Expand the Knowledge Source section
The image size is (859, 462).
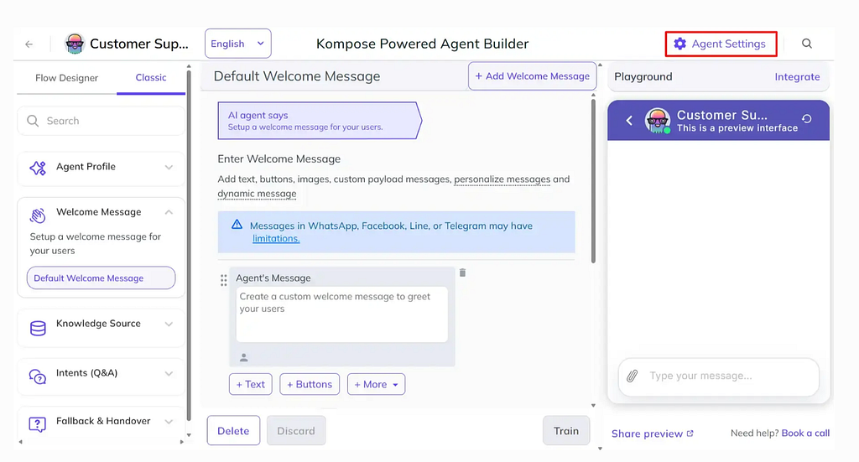[x=169, y=324]
